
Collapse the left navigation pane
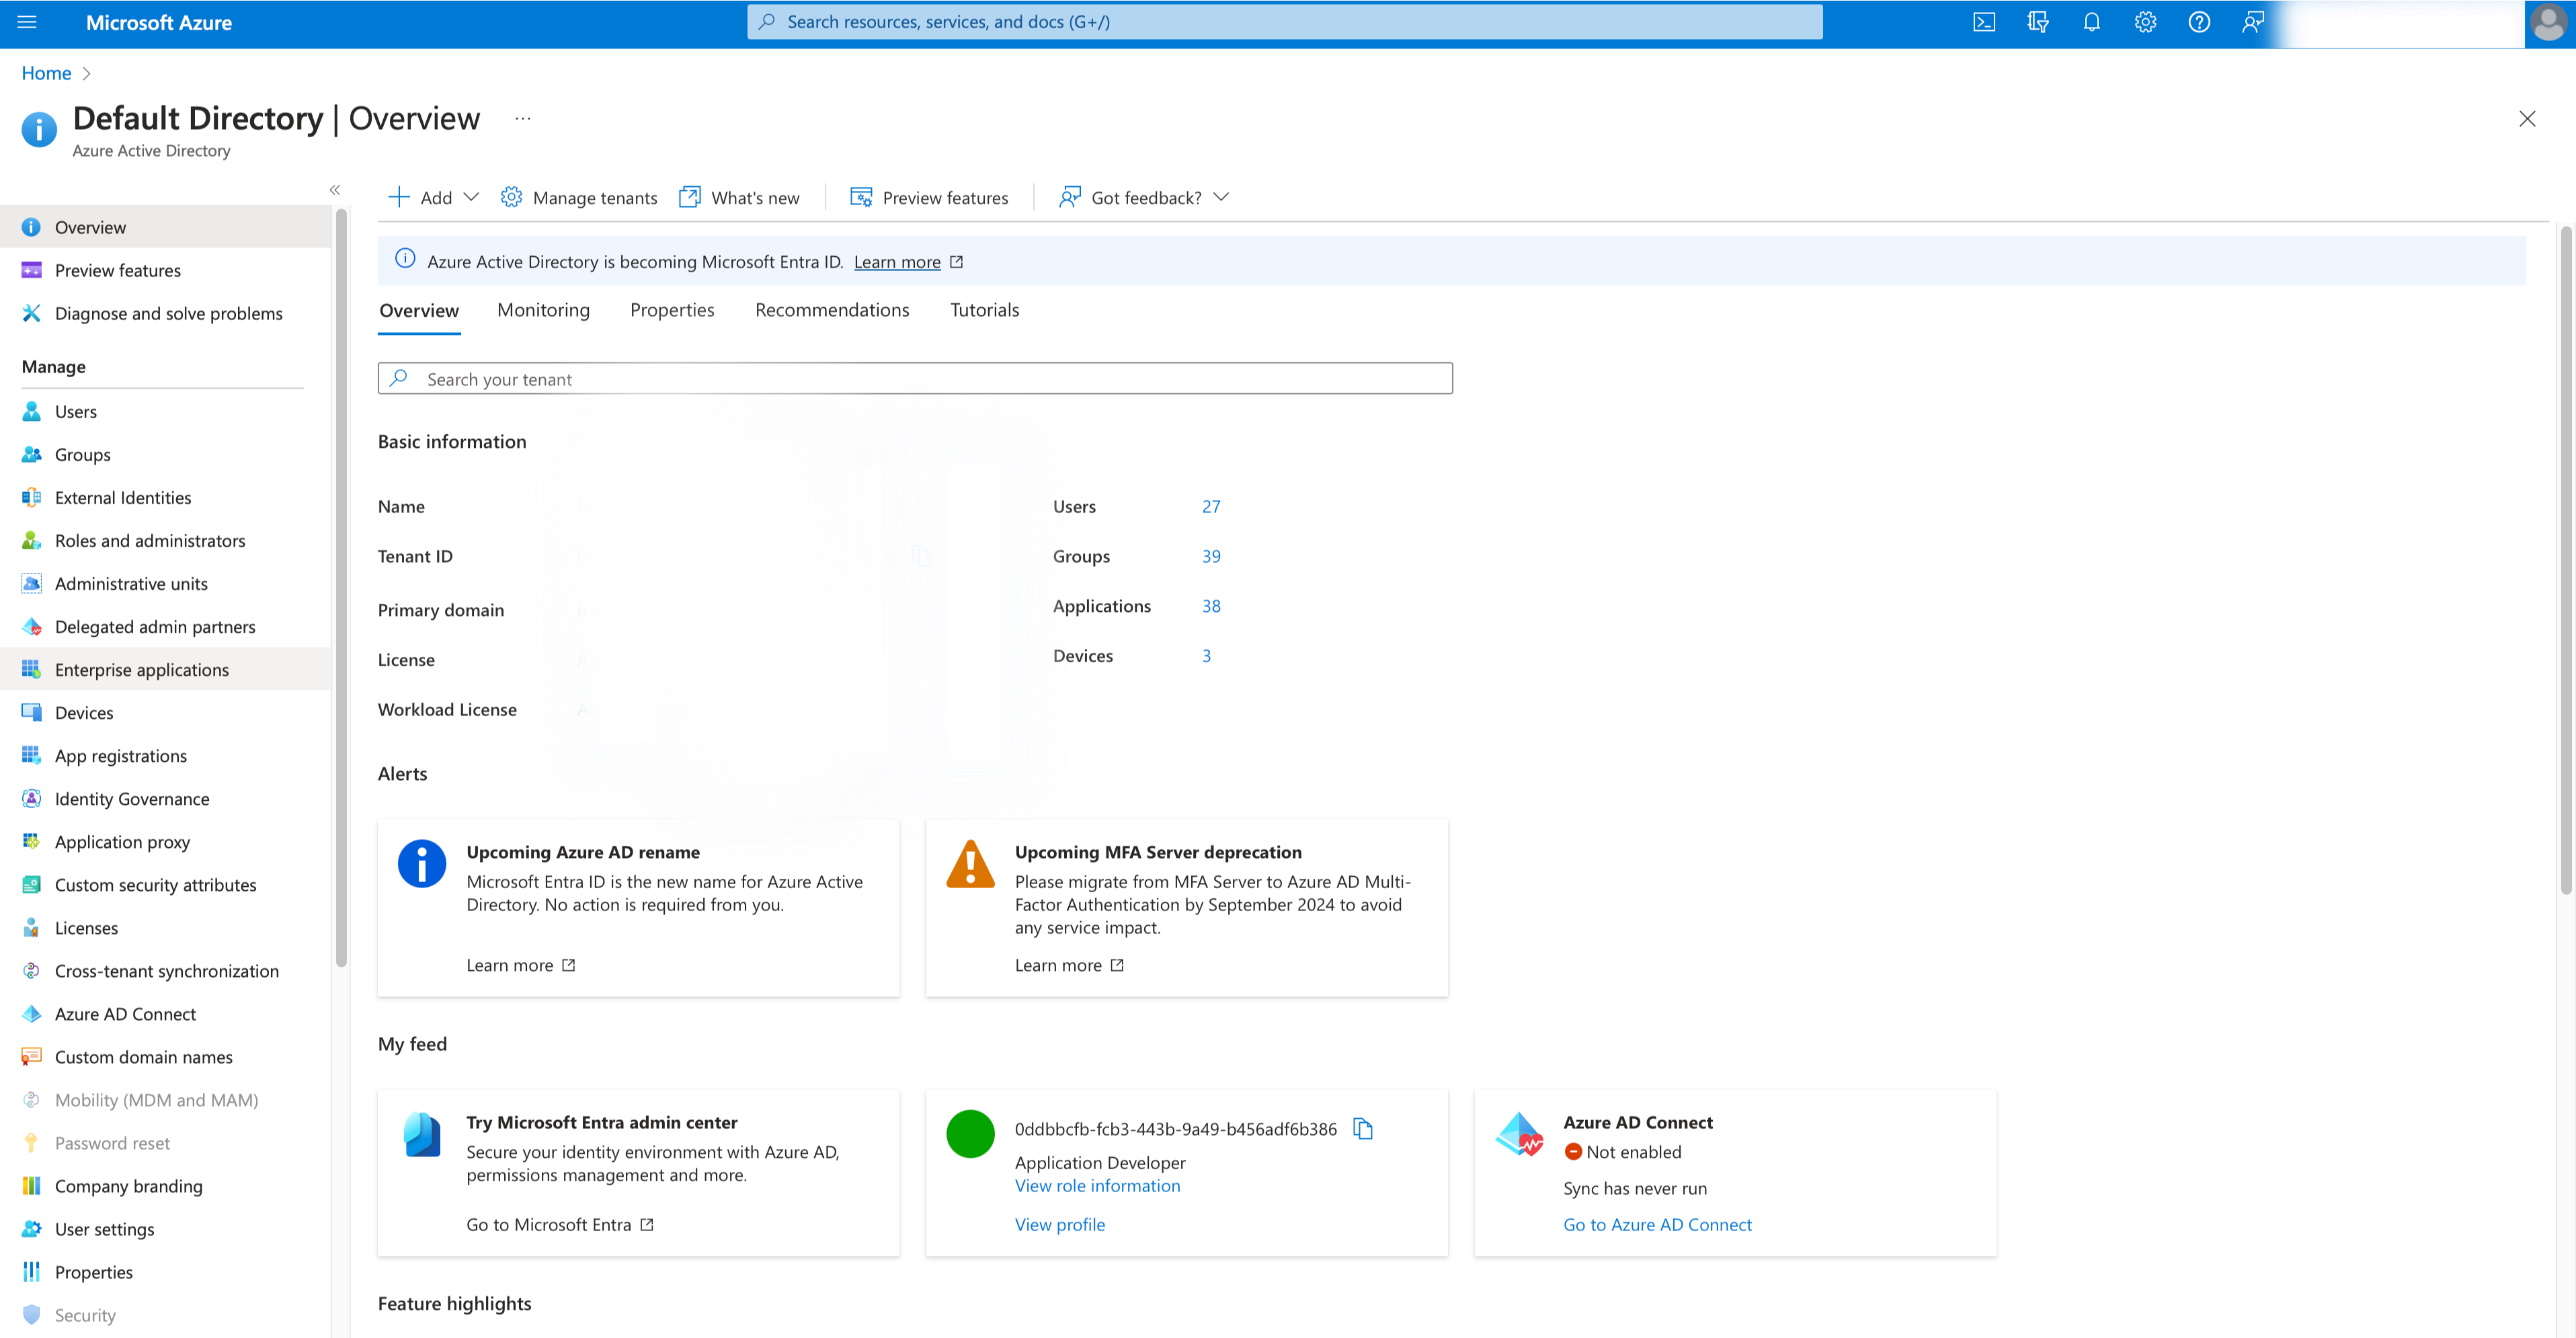tap(335, 190)
